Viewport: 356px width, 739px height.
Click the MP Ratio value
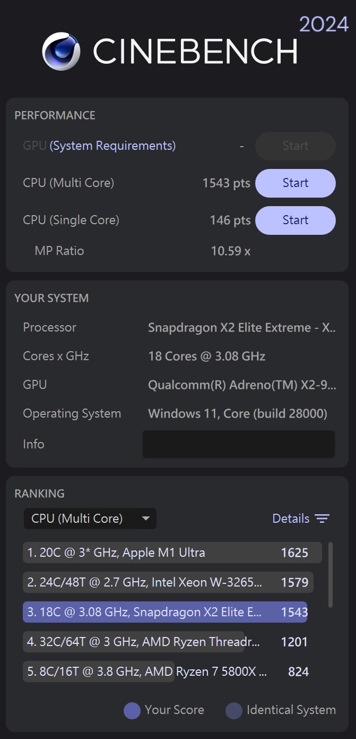tap(231, 251)
